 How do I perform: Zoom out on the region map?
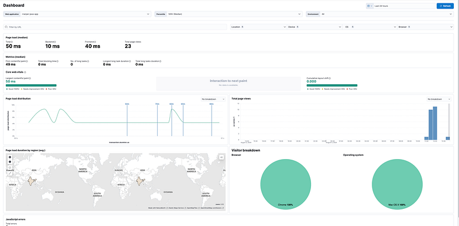point(10,161)
